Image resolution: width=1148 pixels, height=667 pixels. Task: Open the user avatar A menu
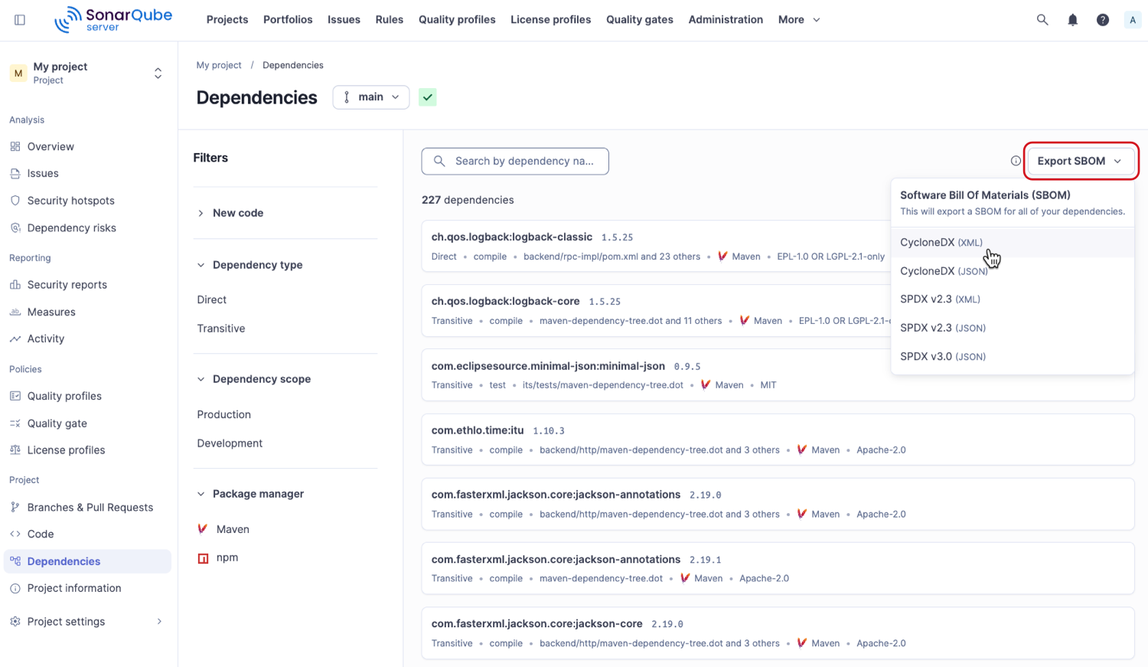(1133, 20)
